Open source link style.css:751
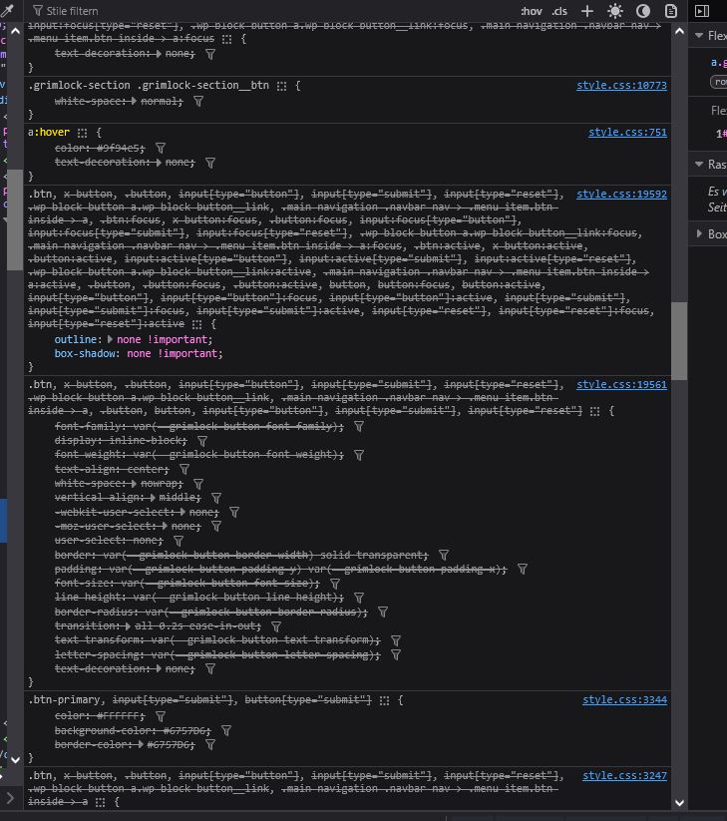This screenshot has height=821, width=727. click(627, 133)
